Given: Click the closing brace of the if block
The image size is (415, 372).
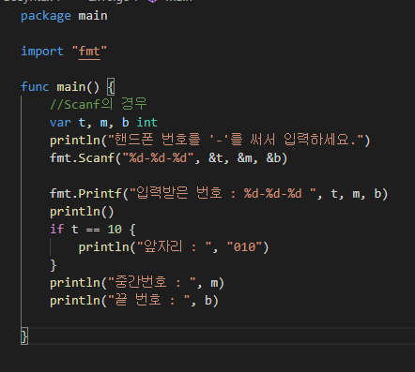Looking at the screenshot, I should point(53,265).
